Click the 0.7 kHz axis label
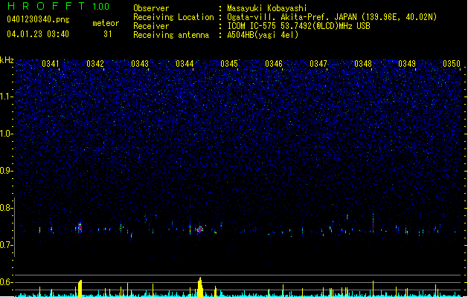This screenshot has width=468, height=297. pyautogui.click(x=7, y=245)
